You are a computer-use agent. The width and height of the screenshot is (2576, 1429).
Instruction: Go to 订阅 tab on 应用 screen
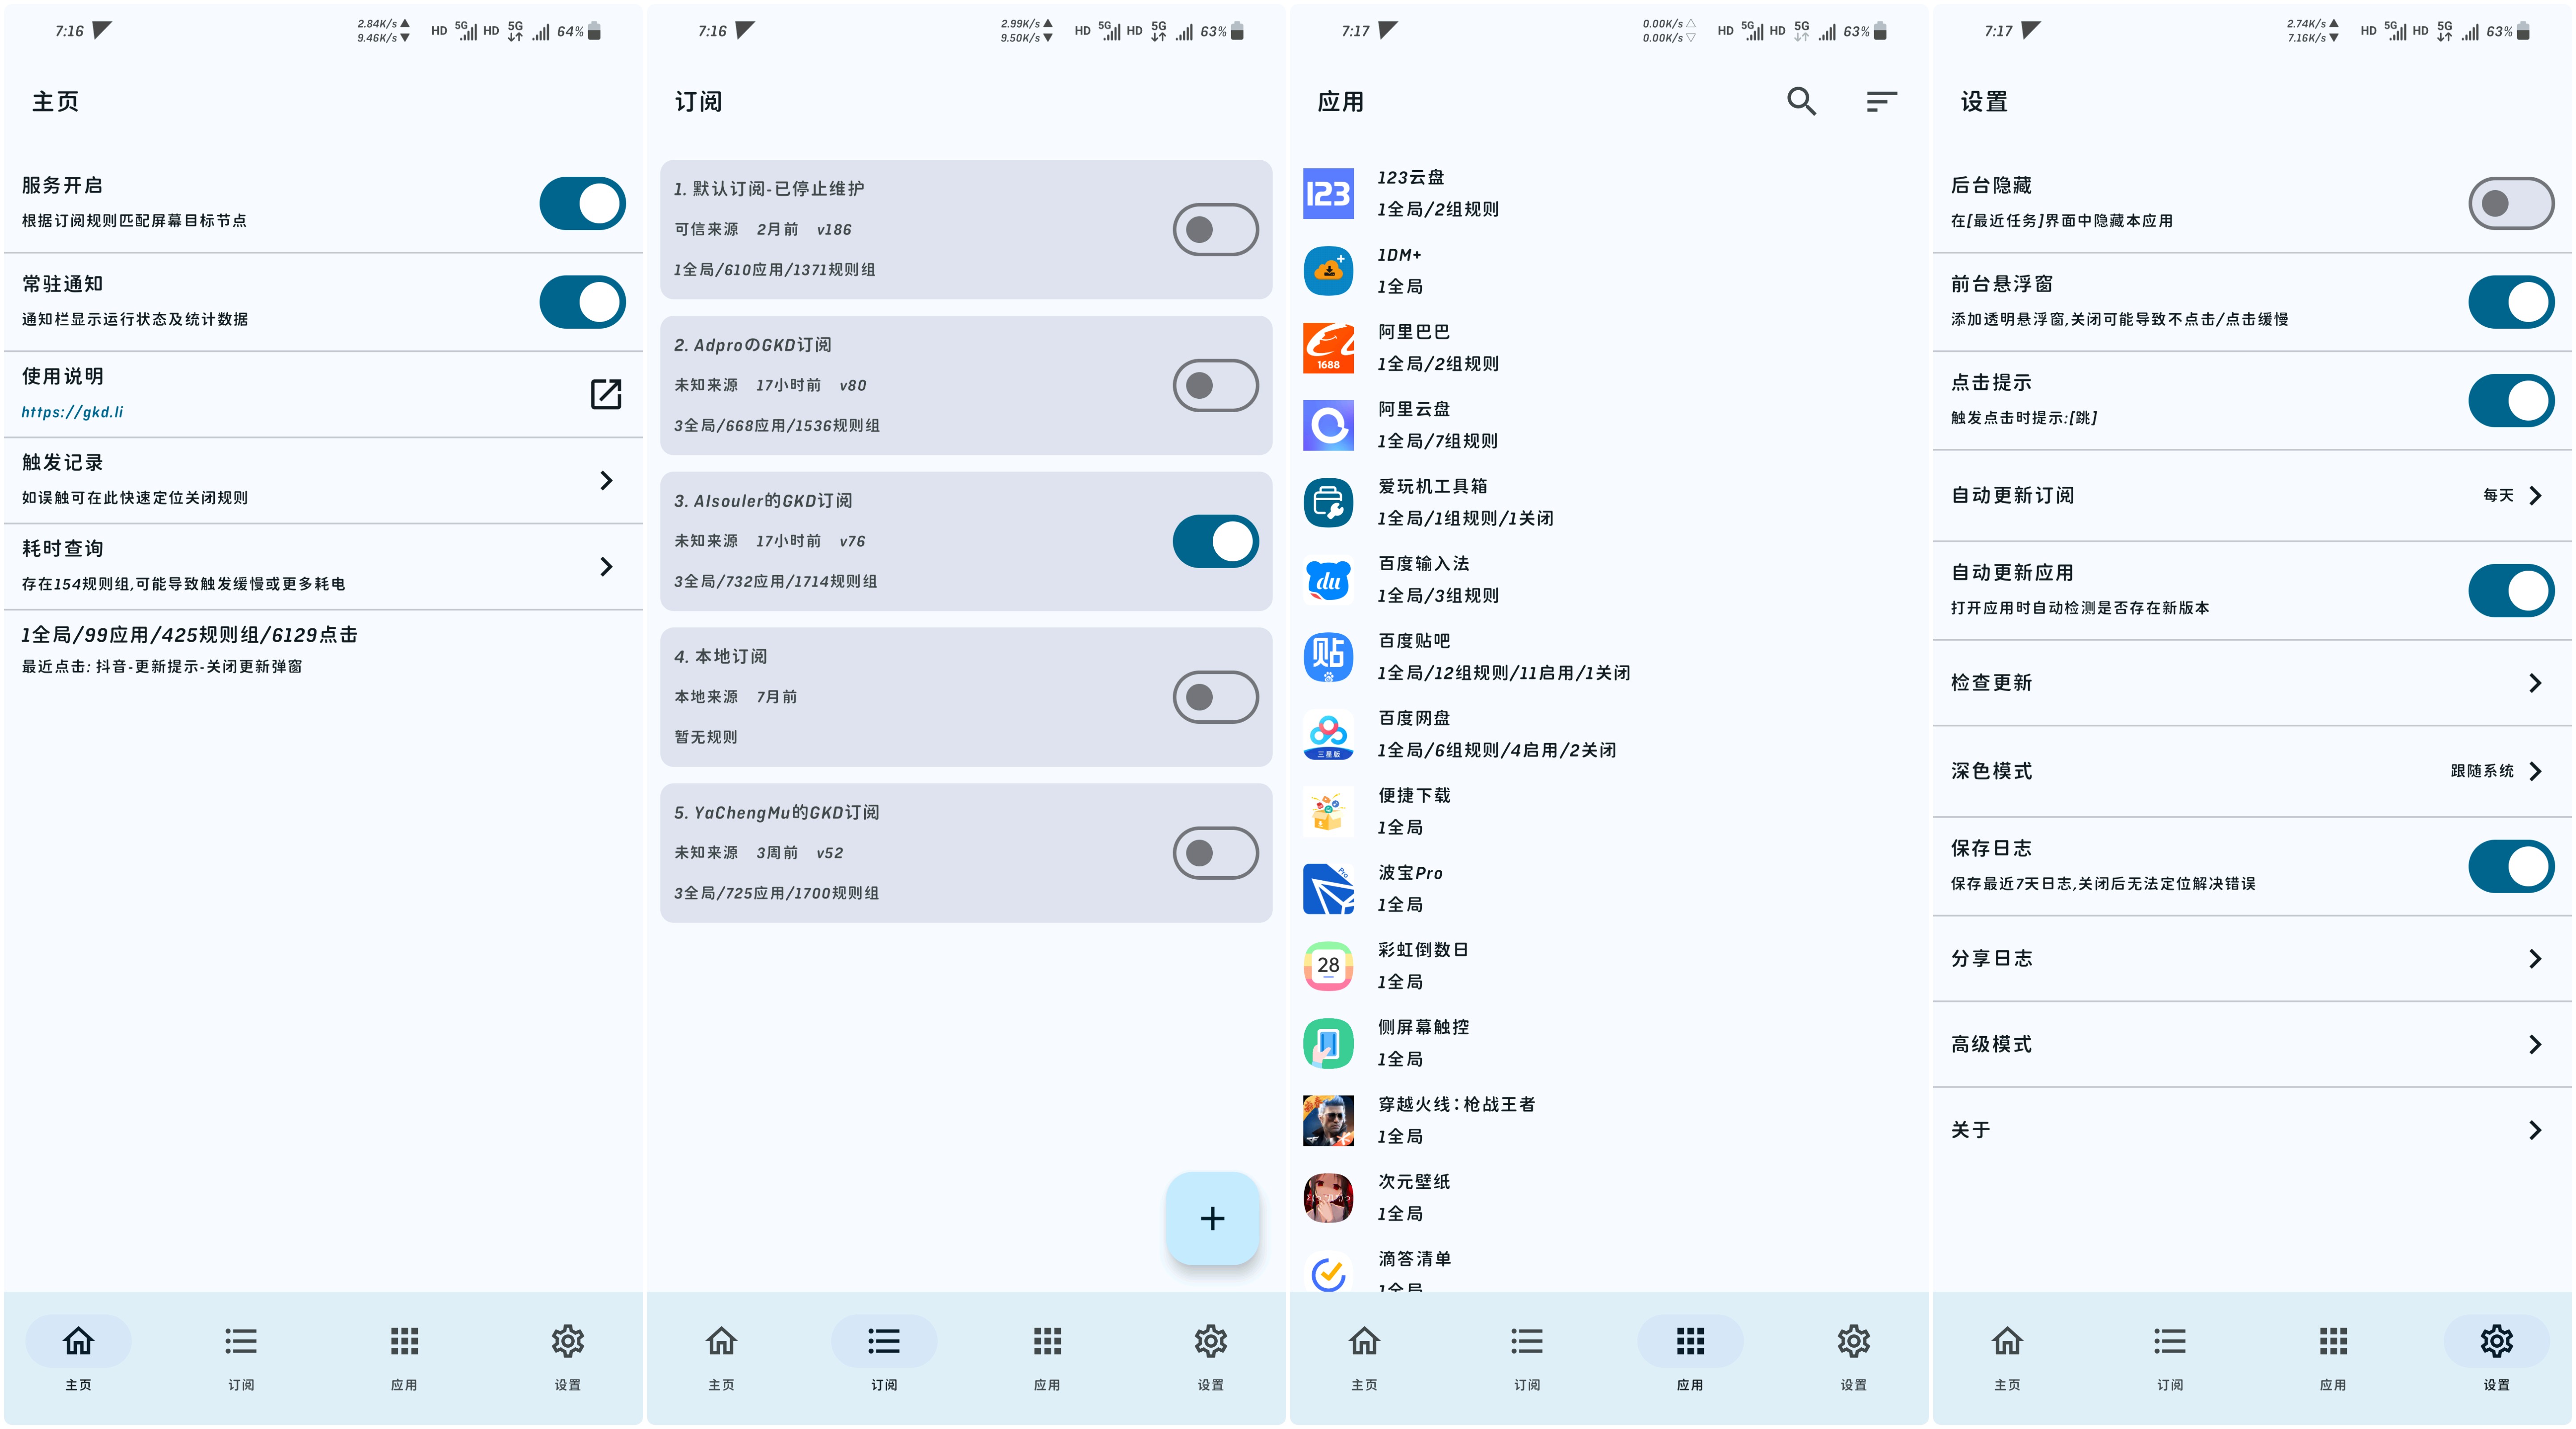coord(1527,1355)
